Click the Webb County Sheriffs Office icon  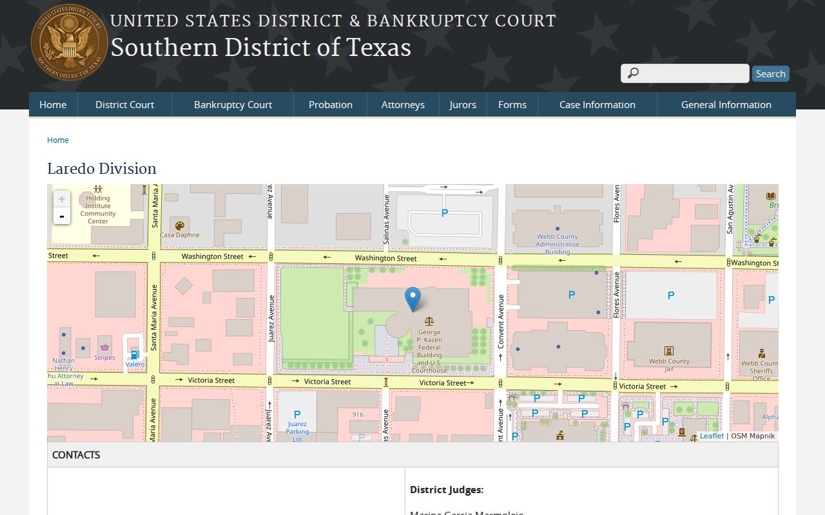(761, 353)
